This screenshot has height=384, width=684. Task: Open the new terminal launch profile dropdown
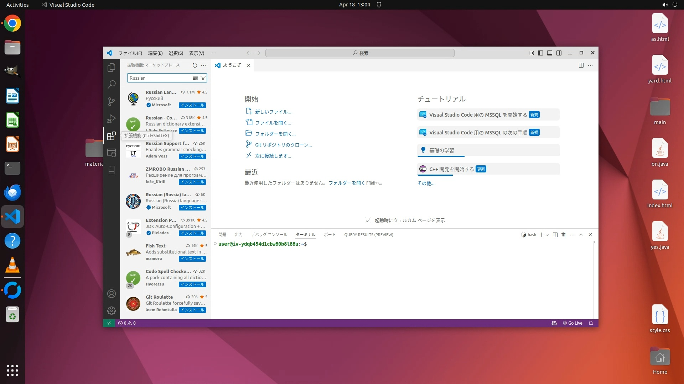tap(548, 235)
